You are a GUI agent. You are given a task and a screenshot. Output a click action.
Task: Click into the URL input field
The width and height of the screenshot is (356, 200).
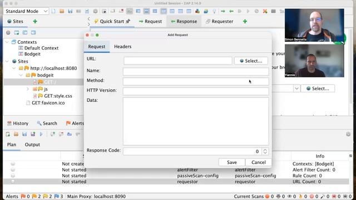pyautogui.click(x=178, y=61)
